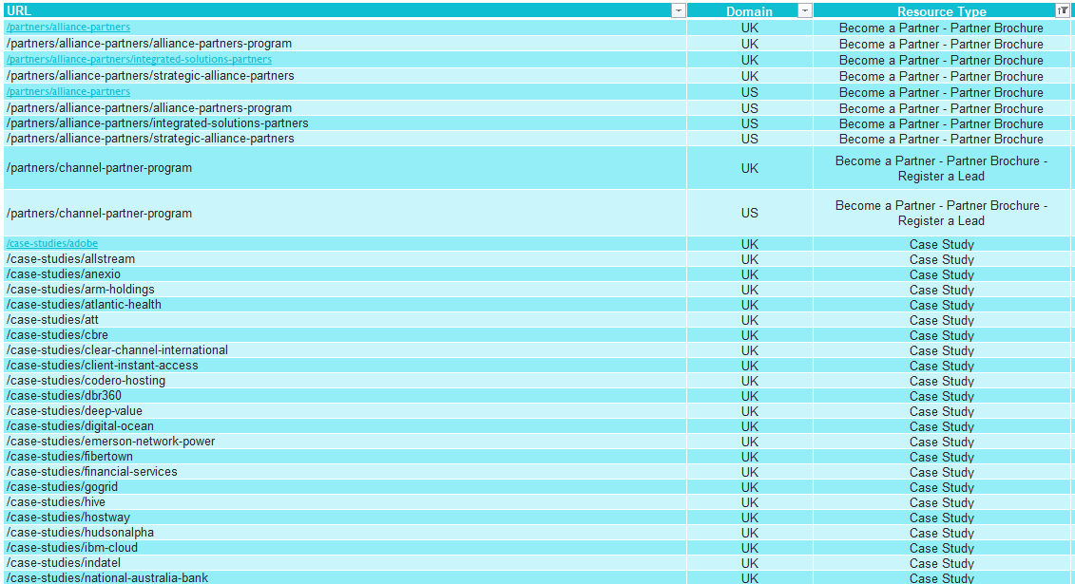Select Case Study cell in the codero-hosting row
Image resolution: width=1075 pixels, height=584 pixels.
[x=941, y=380]
